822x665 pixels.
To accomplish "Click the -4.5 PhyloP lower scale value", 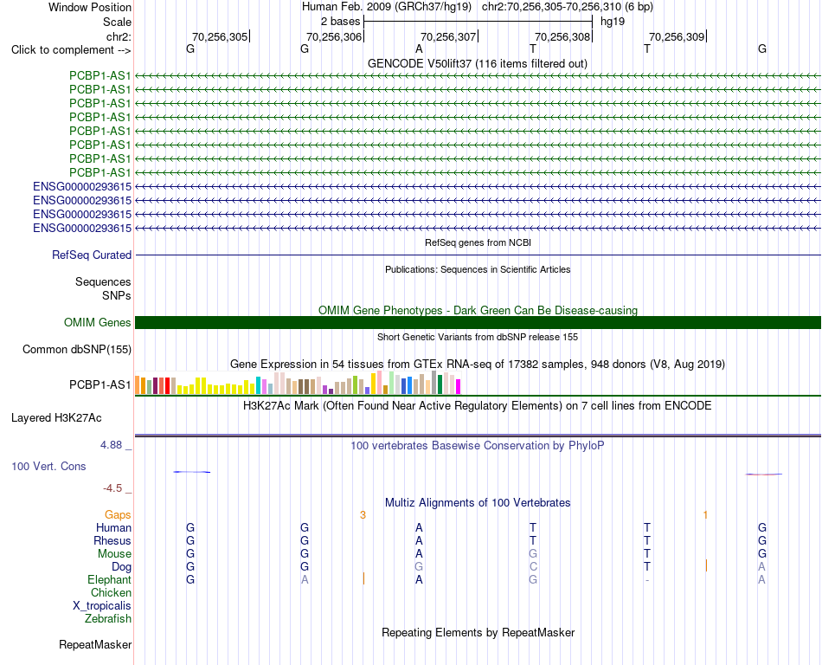I will 112,488.
